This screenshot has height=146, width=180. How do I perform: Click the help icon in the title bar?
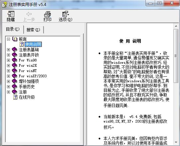(x=4, y=5)
